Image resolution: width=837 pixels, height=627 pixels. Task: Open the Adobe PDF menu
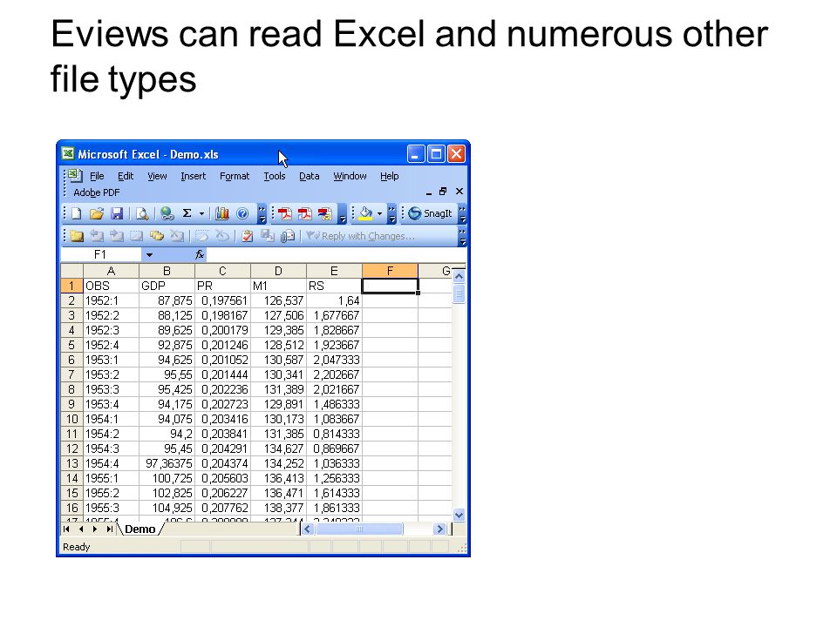96,192
